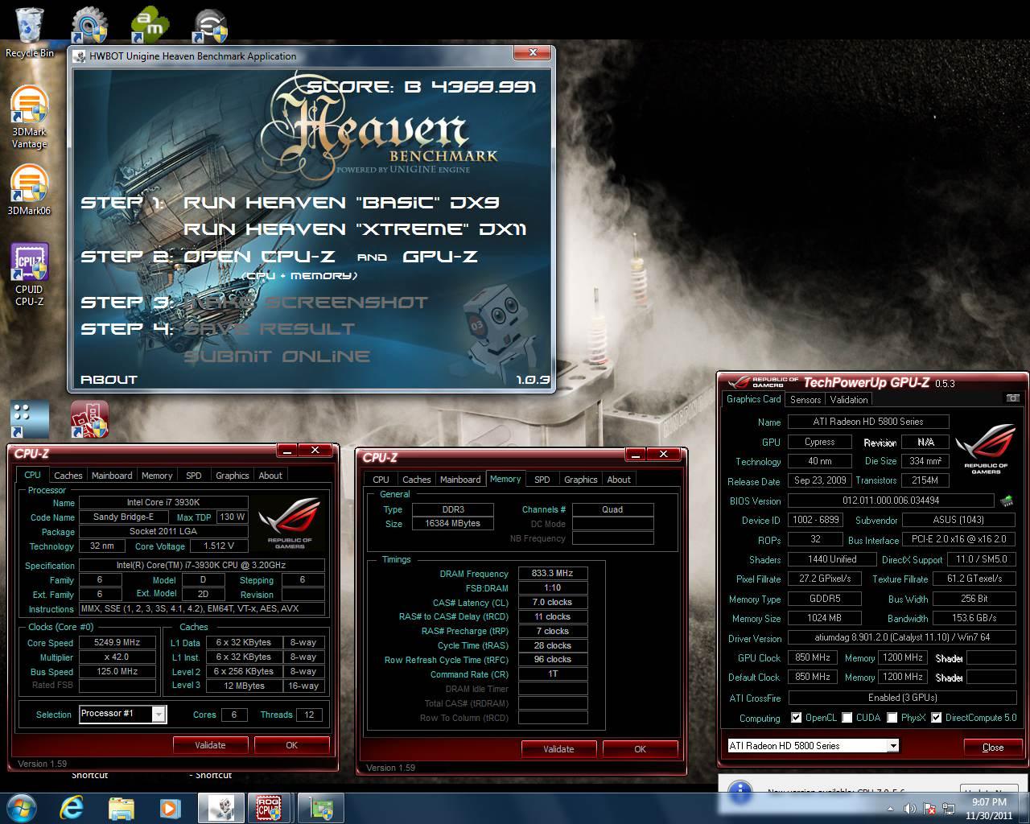Viewport: 1030px width, 824px height.
Task: Switch to the Sensors tab in GPU-Z
Action: [805, 400]
